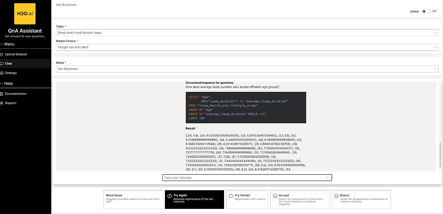Click the Need ideas button

133,199
